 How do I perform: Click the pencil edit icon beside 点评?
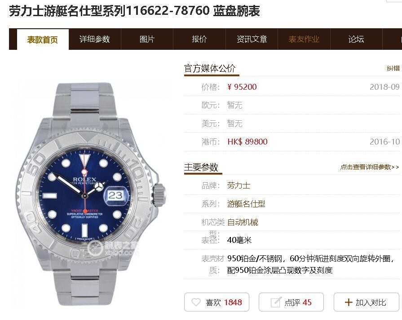point(276,302)
